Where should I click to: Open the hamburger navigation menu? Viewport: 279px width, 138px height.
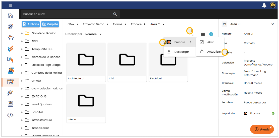10,5
